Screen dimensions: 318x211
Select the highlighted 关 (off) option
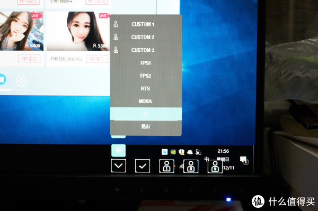[146, 114]
